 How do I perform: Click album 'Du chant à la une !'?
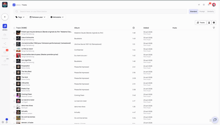coord(81,56)
